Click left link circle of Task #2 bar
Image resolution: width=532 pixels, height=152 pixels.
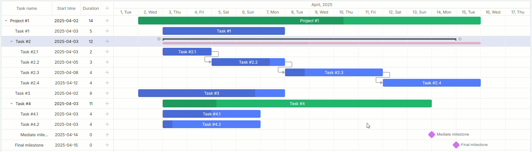(x=159, y=39)
